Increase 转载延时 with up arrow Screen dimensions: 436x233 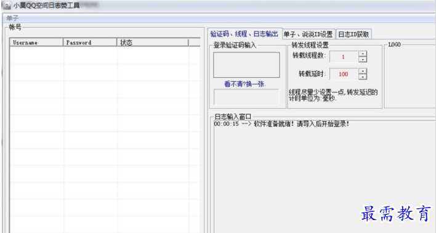(x=363, y=71)
